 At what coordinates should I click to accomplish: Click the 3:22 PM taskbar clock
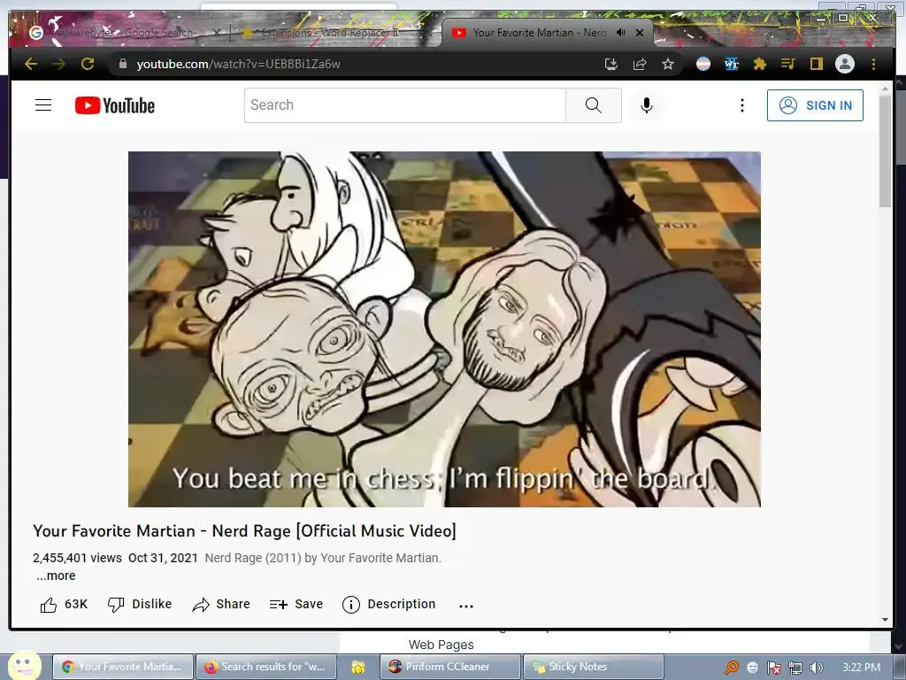(x=861, y=668)
